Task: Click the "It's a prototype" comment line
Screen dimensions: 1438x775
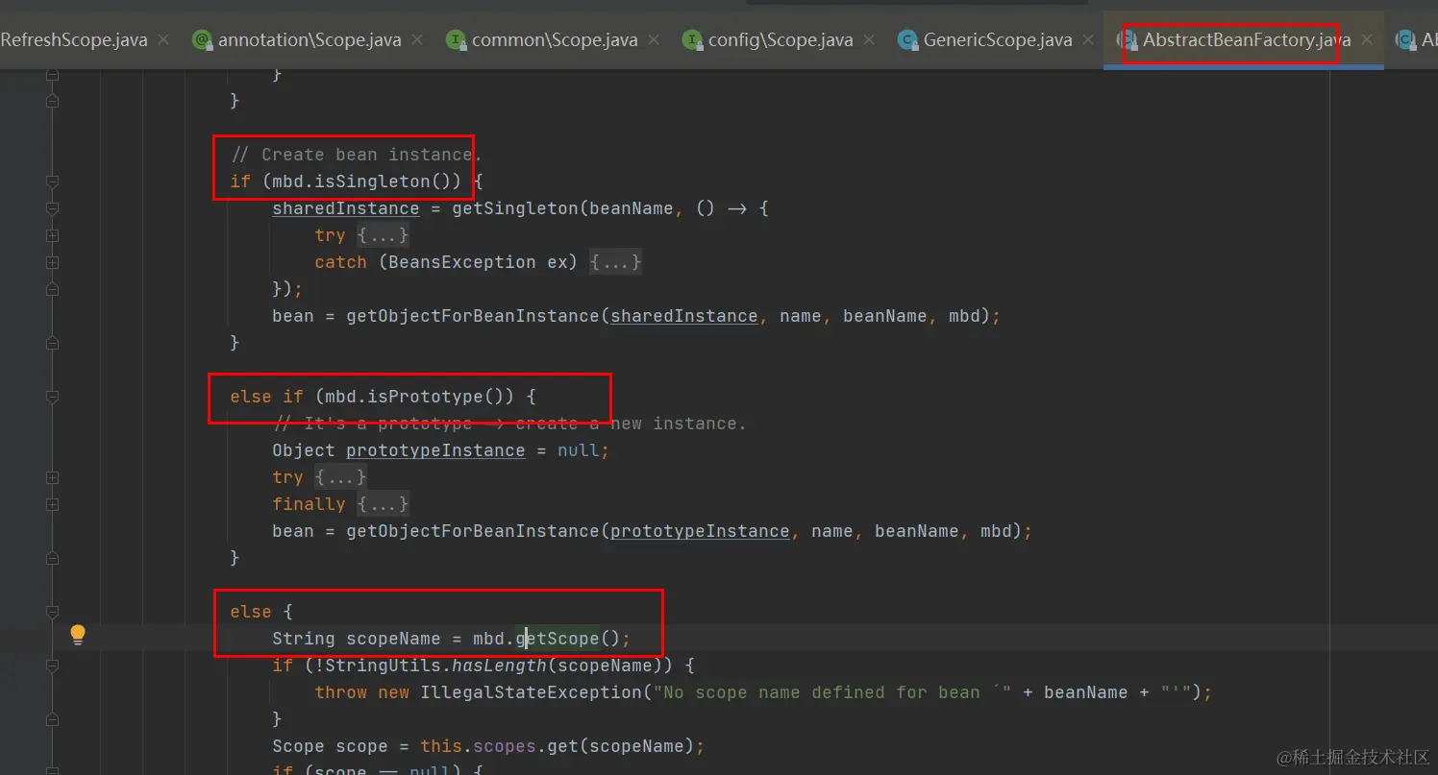Action: point(509,424)
